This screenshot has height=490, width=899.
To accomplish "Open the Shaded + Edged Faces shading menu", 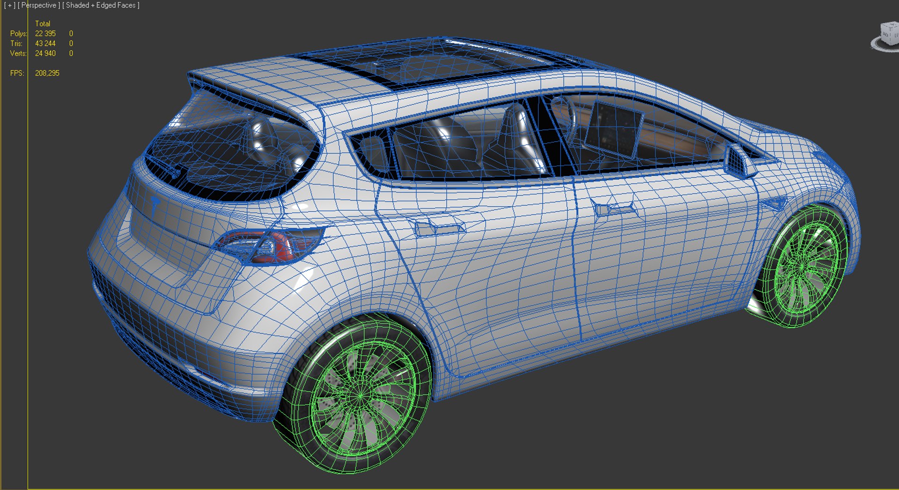I will pyautogui.click(x=101, y=5).
